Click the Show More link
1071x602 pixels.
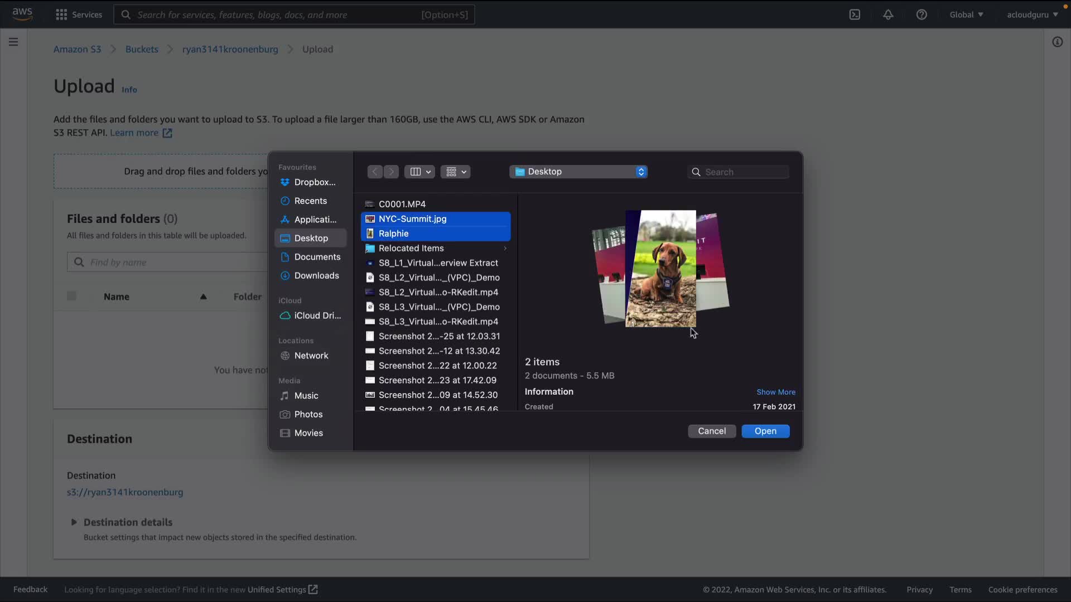(x=775, y=392)
